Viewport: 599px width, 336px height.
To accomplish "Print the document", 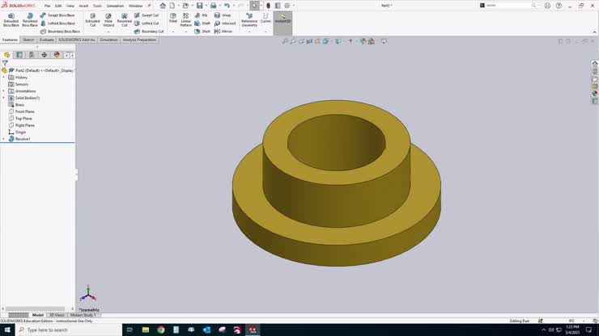I will (x=213, y=6).
